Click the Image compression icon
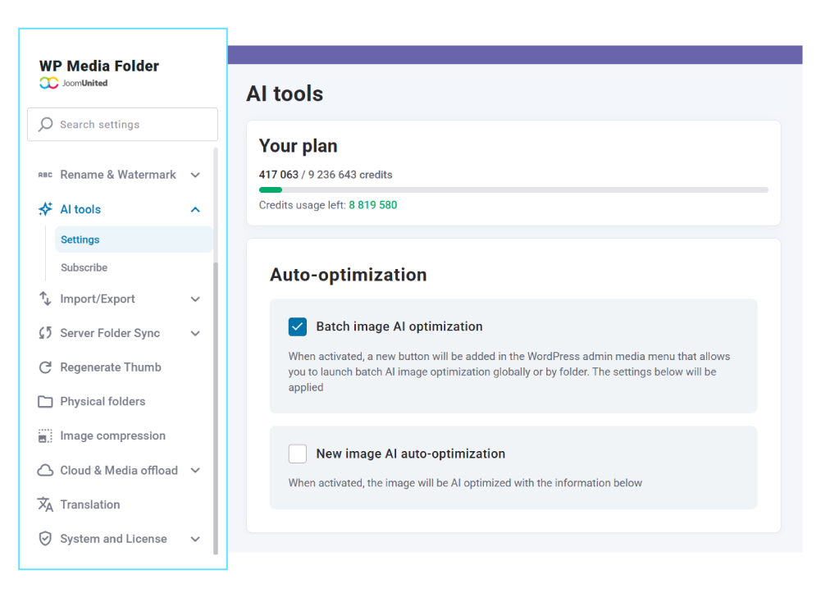821x602 pixels. 46,436
